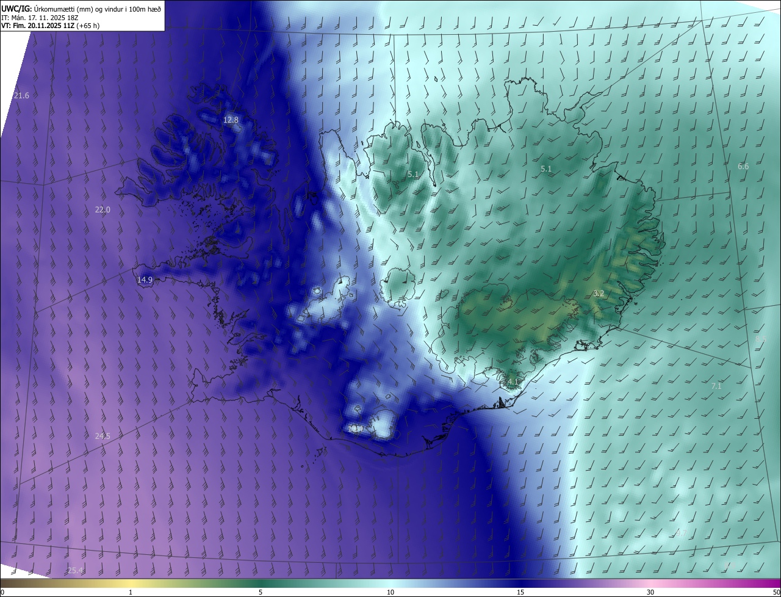Click the 4.1 value label
The width and height of the screenshot is (781, 597).
[x=513, y=382]
